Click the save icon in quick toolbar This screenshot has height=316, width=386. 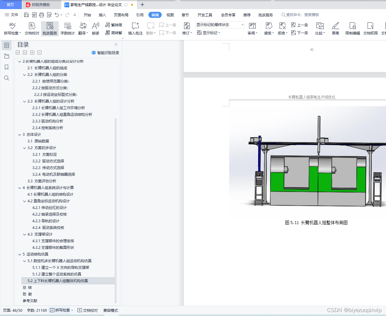(x=26, y=15)
